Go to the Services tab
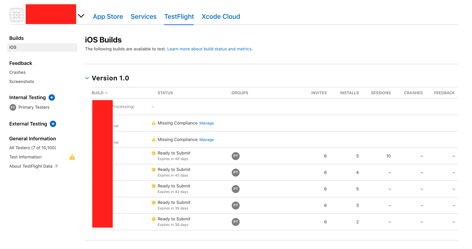This screenshot has width=472, height=249. 143,16
